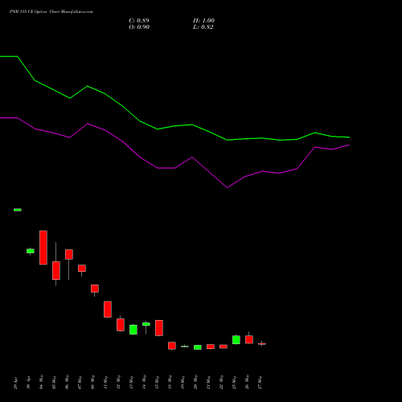402x402 pixels.
Task: Click the 20 May date label
Action: [x=196, y=383]
